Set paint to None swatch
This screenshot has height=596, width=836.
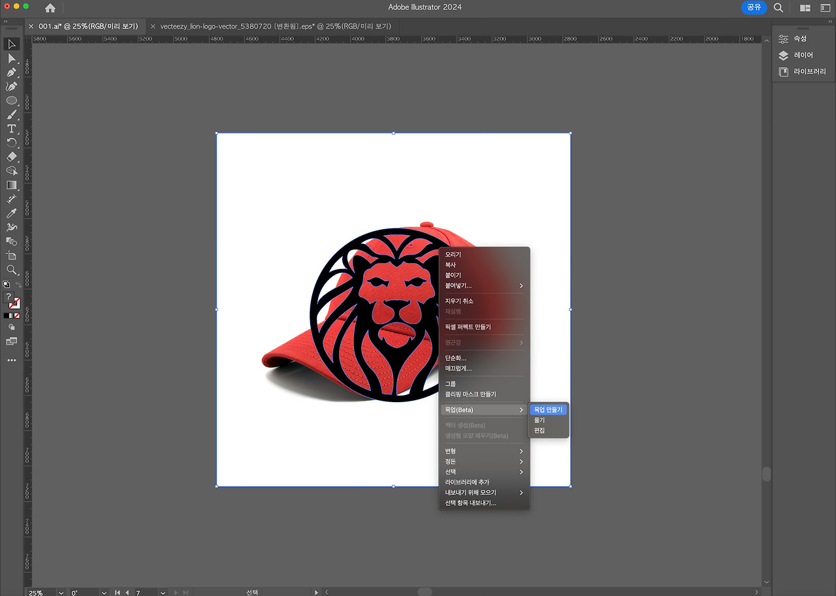pos(17,315)
